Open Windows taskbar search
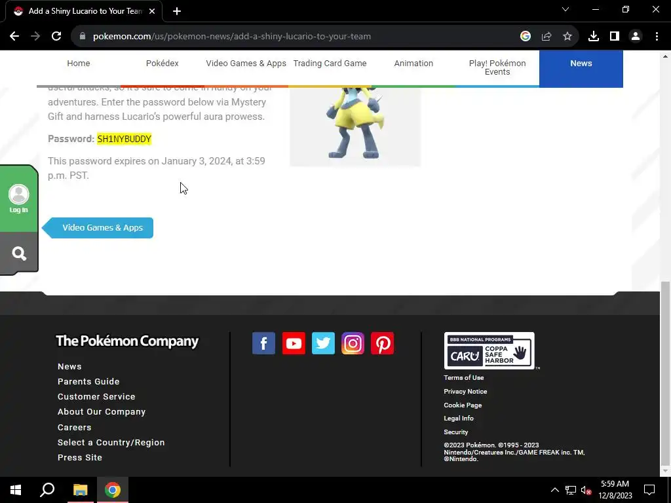 (47, 490)
